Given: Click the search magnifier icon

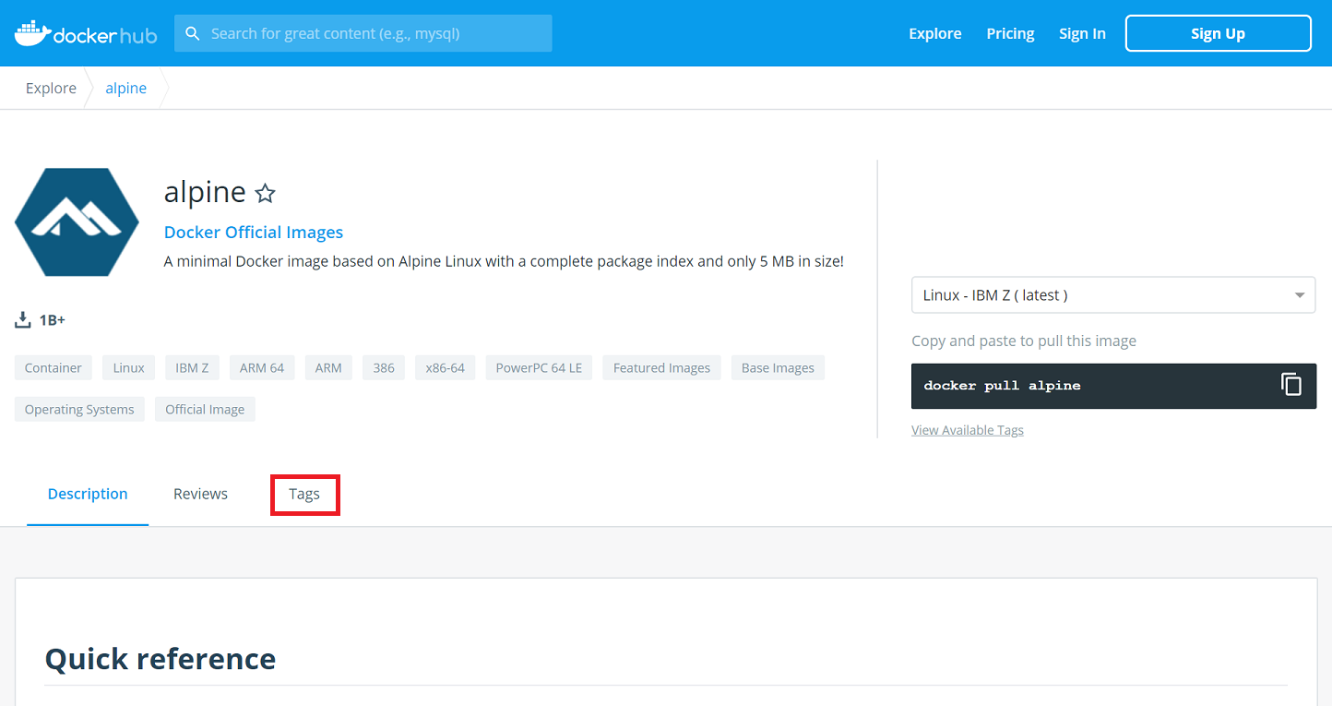Looking at the screenshot, I should pyautogui.click(x=193, y=33).
